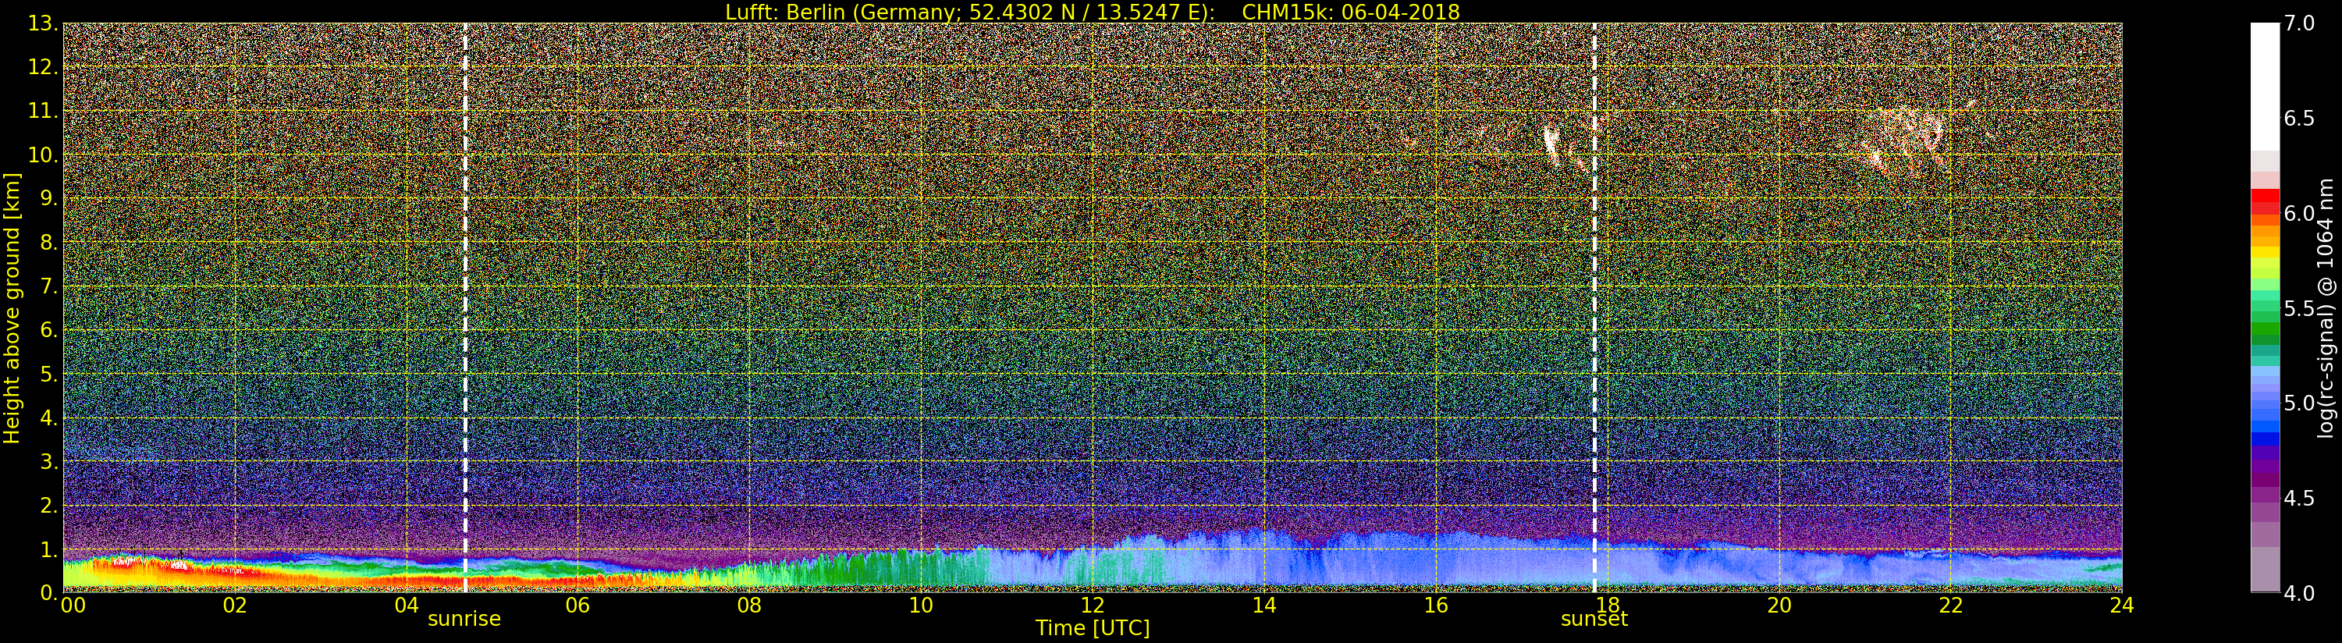Click the white top of the colorbar
2342x643 pixels.
(x=2265, y=87)
